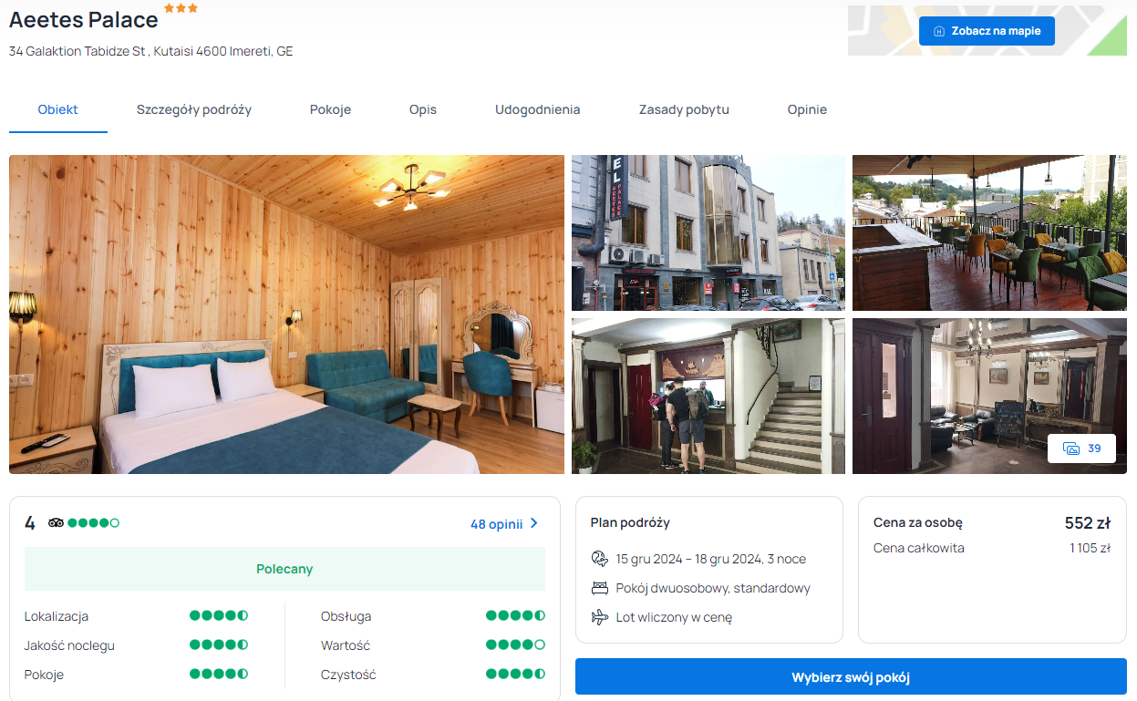The width and height of the screenshot is (1137, 701).
Task: Click the airplane icon beside Lot wliczony
Action: tap(599, 617)
